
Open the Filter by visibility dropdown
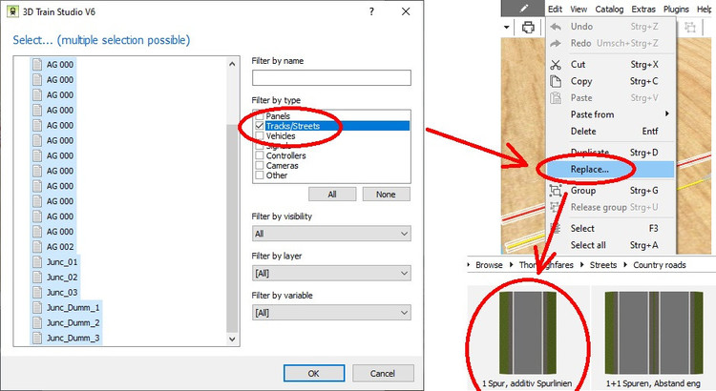[331, 234]
